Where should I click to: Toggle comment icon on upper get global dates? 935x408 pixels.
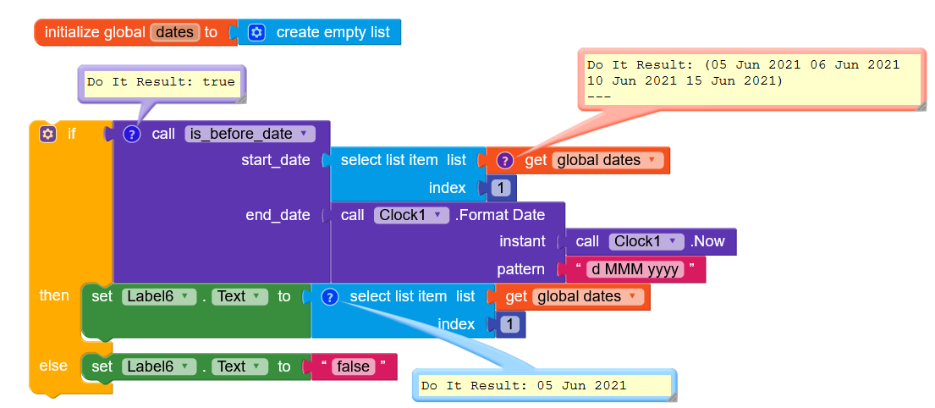click(504, 160)
